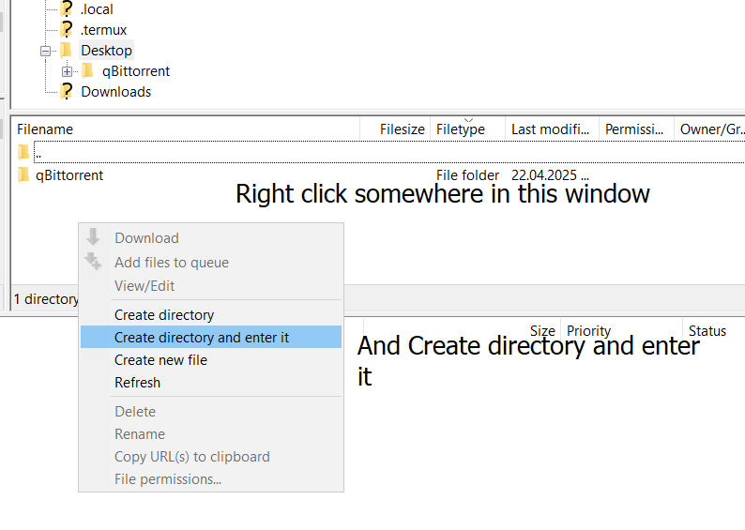The width and height of the screenshot is (745, 530).
Task: Click the parent directory folder icon
Action: (x=23, y=153)
